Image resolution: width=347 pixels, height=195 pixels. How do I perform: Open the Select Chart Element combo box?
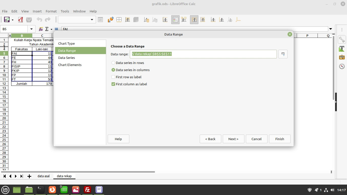click(77, 20)
